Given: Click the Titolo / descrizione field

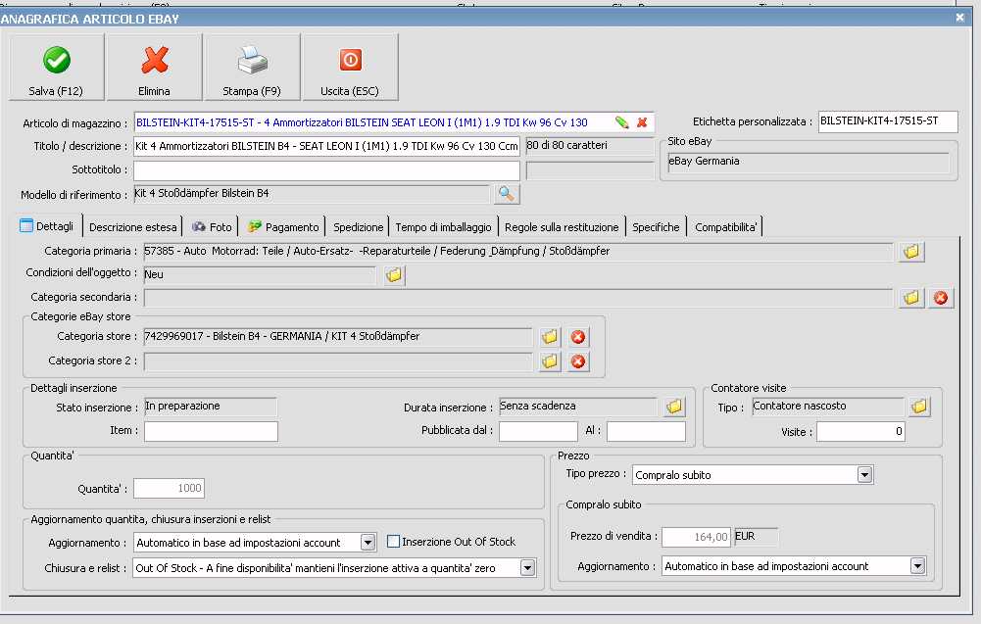Looking at the screenshot, I should pos(326,146).
